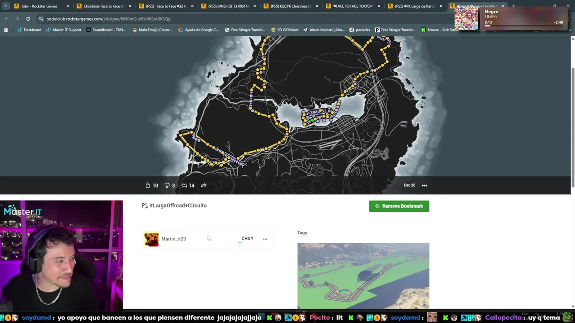Click the green start marker on map
Image resolution: width=575 pixels, height=323 pixels.
(313, 120)
